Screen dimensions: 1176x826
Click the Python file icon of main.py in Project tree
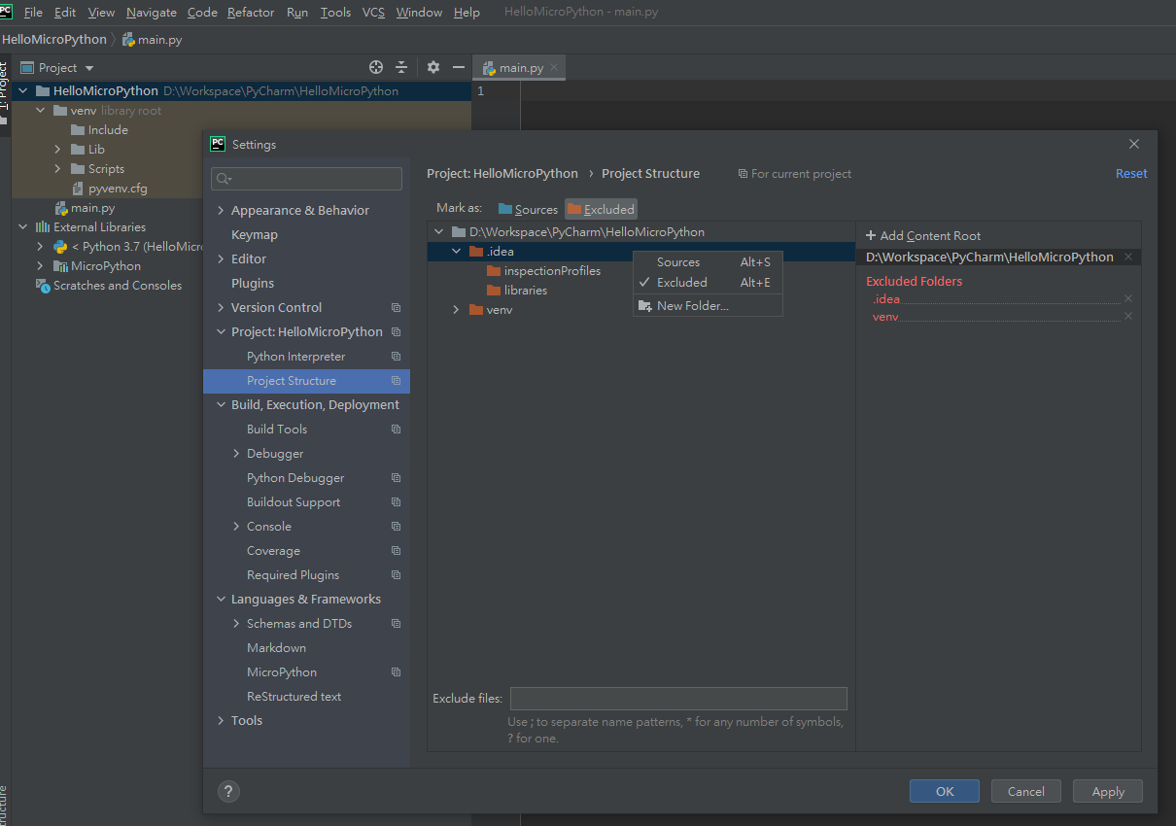tap(62, 208)
